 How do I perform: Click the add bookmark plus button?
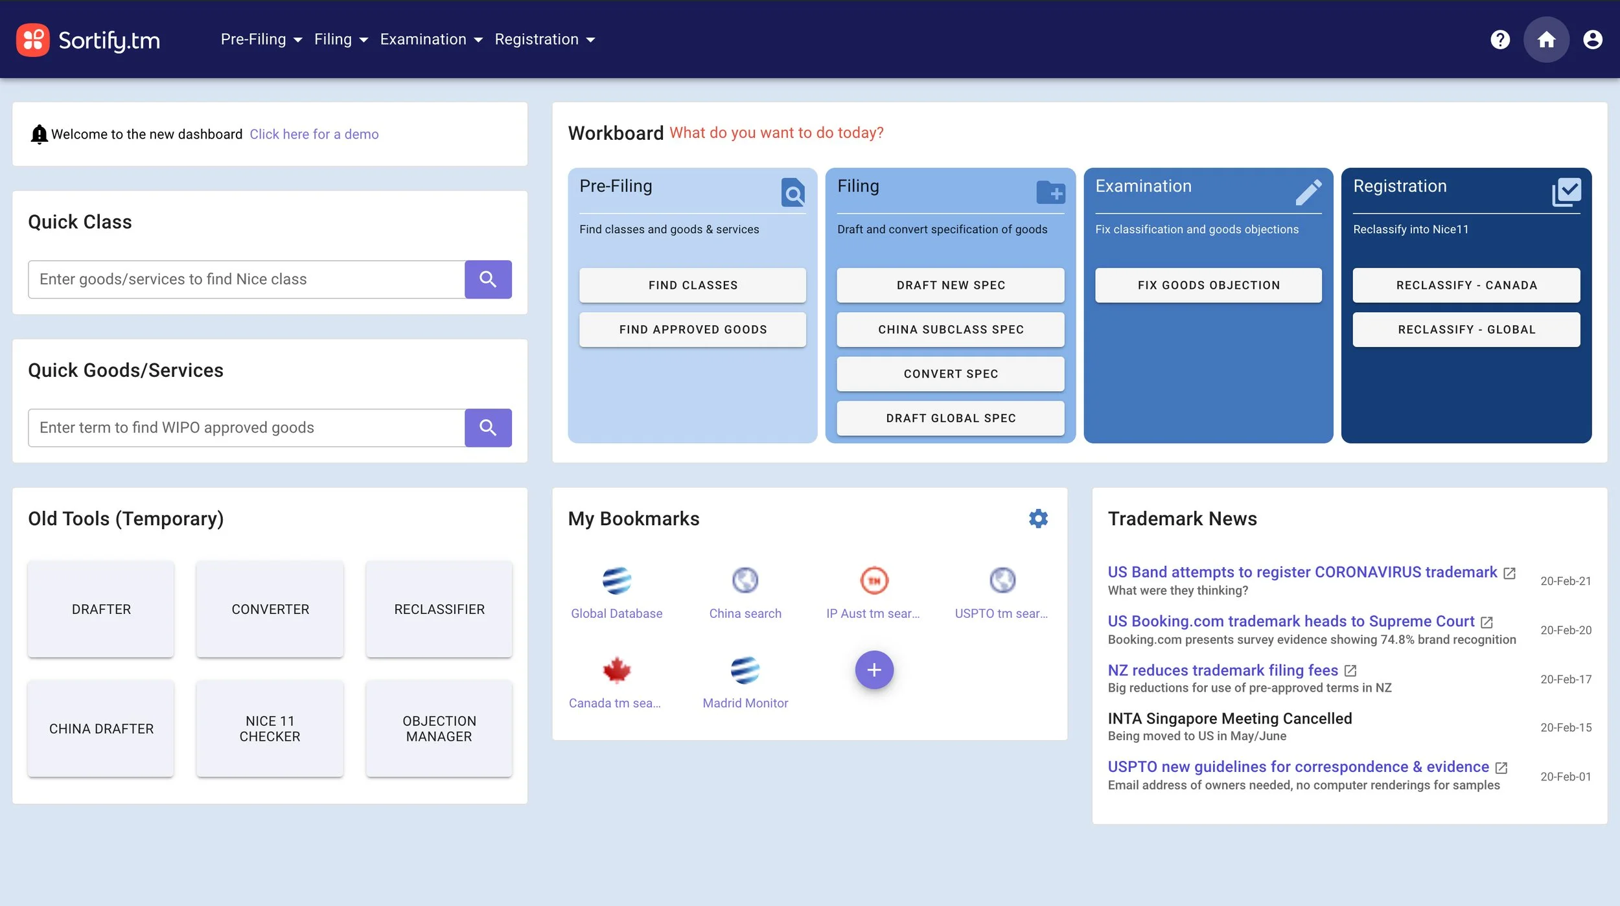[874, 670]
